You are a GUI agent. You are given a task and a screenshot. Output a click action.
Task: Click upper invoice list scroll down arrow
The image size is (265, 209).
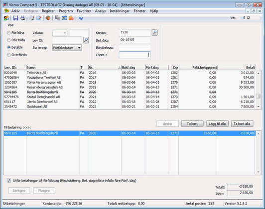click(258, 106)
